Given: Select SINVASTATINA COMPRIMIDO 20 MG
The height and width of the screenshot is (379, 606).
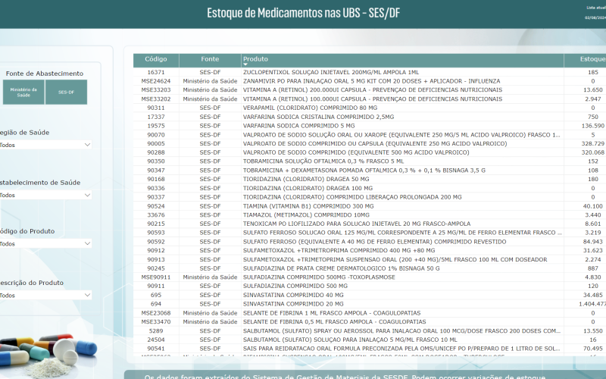Looking at the screenshot, I should tap(293, 304).
